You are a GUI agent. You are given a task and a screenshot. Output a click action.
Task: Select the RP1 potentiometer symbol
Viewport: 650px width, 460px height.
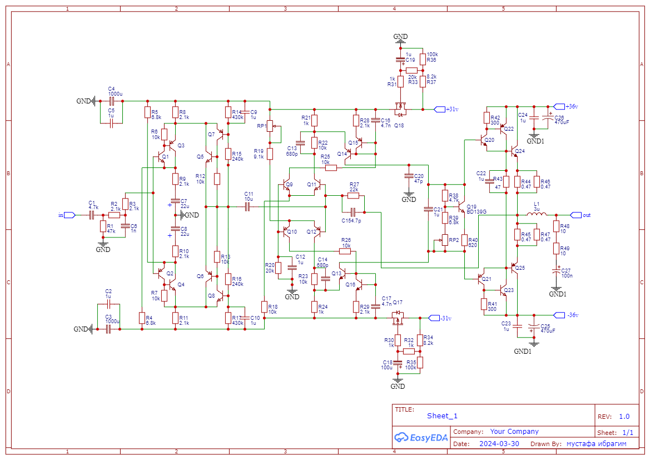(270, 126)
